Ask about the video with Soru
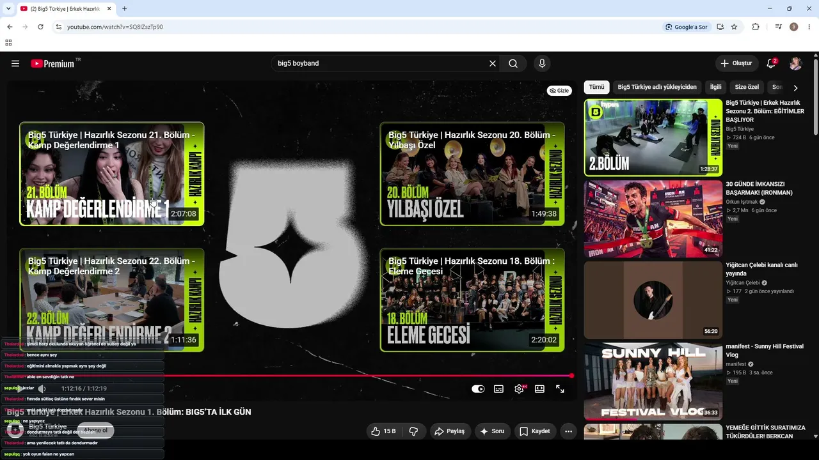Viewport: 819px width, 460px height. click(492, 431)
